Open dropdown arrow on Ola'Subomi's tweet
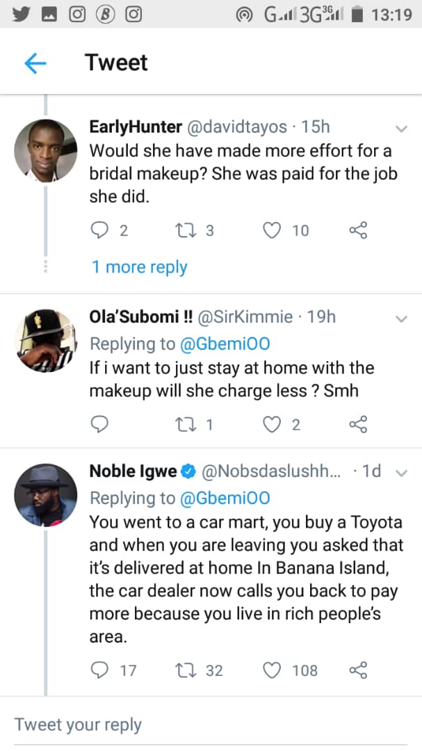422x751 pixels. point(401,318)
